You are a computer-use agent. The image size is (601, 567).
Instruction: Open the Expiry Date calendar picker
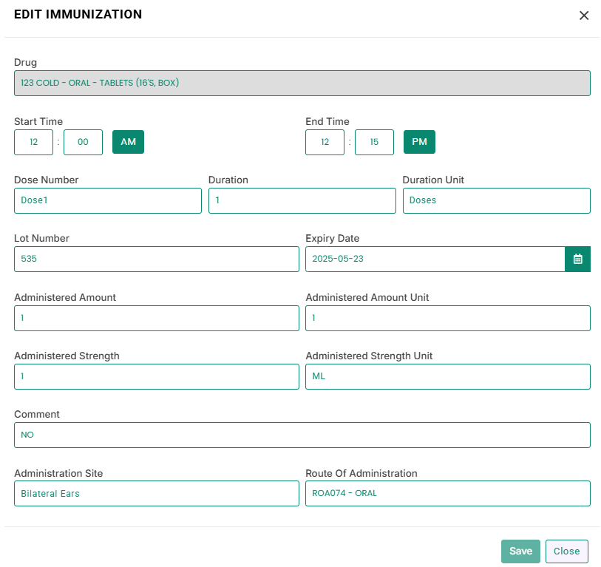click(x=577, y=259)
